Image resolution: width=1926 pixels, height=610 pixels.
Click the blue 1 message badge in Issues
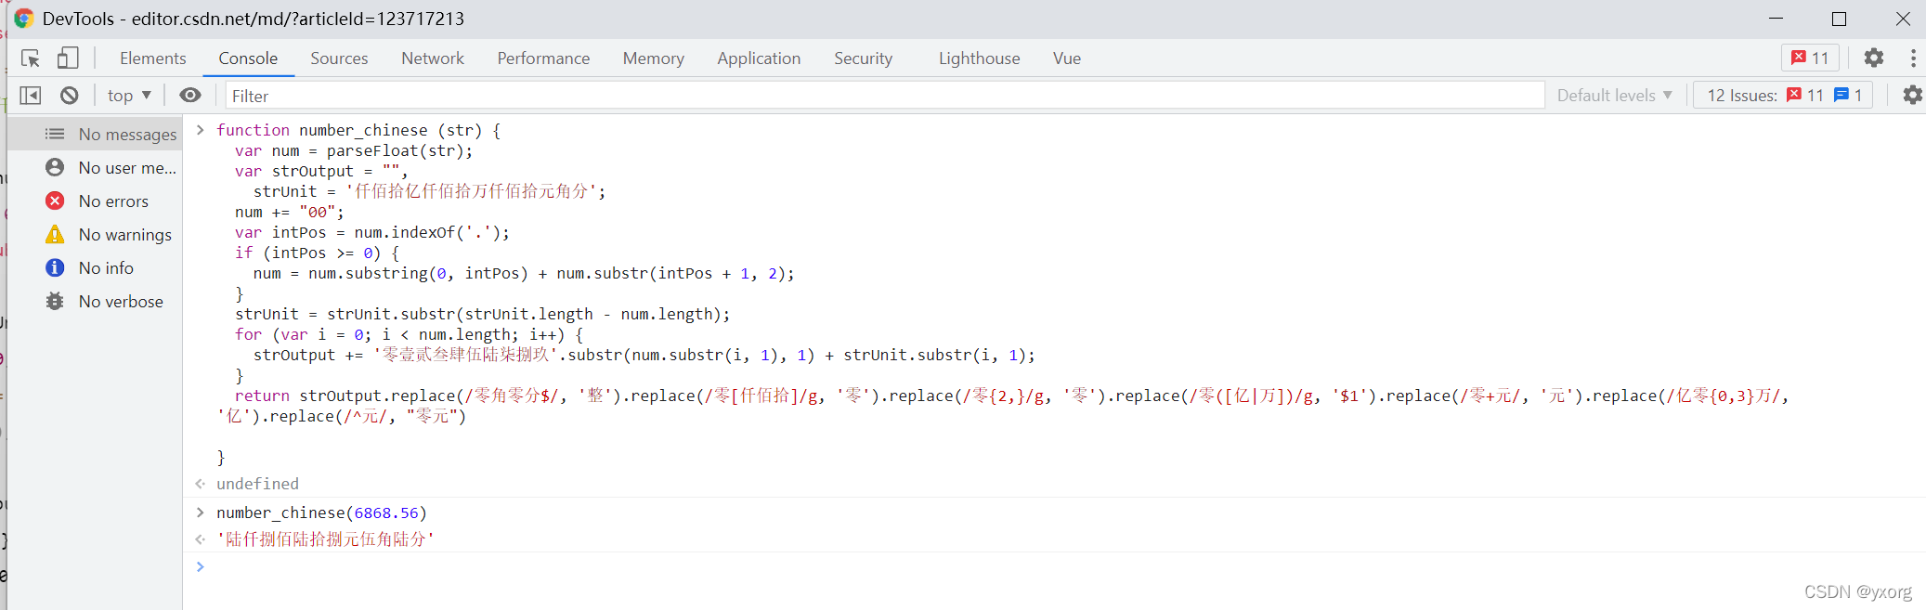[x=1848, y=95]
